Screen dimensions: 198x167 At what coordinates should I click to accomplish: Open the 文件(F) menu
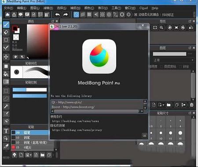click(x=8, y=8)
